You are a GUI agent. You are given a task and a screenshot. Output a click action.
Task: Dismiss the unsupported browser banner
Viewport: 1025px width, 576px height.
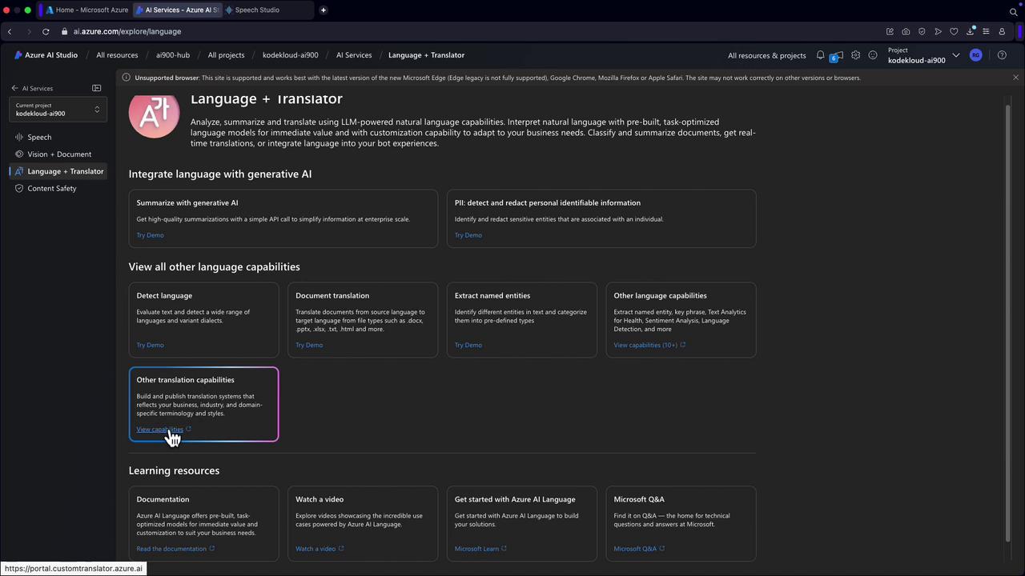[1015, 78]
